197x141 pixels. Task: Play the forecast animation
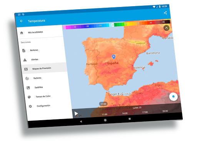76,114
